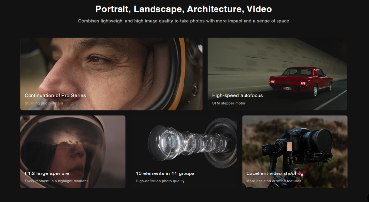This screenshot has height=202, width=369.
Task: Select the "F1.2 large aperture" title
Action: coord(47,173)
